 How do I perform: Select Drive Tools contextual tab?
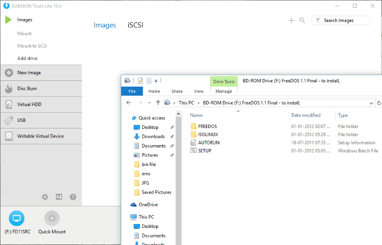click(224, 81)
